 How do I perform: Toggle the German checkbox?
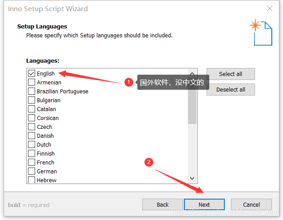(x=32, y=171)
